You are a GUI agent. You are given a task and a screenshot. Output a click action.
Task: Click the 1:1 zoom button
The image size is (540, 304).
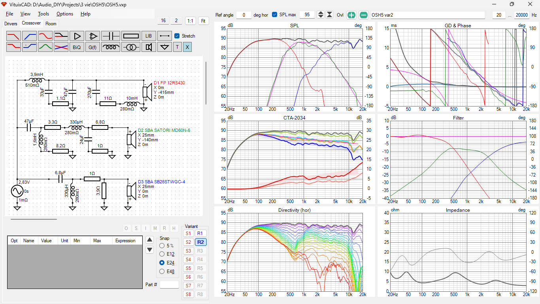coord(190,21)
